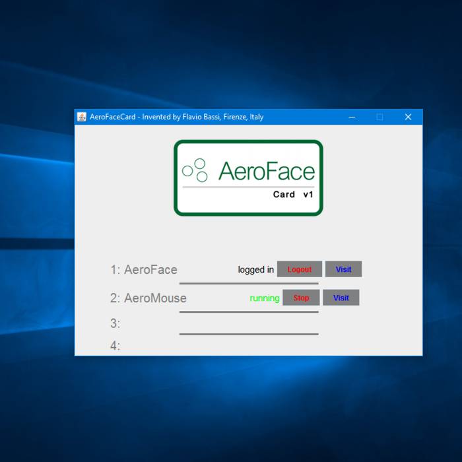Open the Visit button beside AeroMouse
This screenshot has height=462, width=462.
click(x=341, y=298)
